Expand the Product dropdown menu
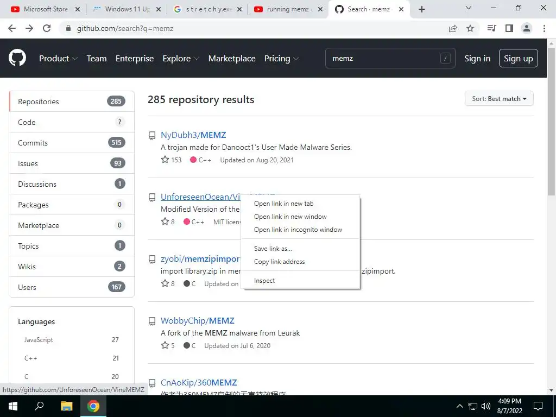This screenshot has height=417, width=556. (x=58, y=59)
